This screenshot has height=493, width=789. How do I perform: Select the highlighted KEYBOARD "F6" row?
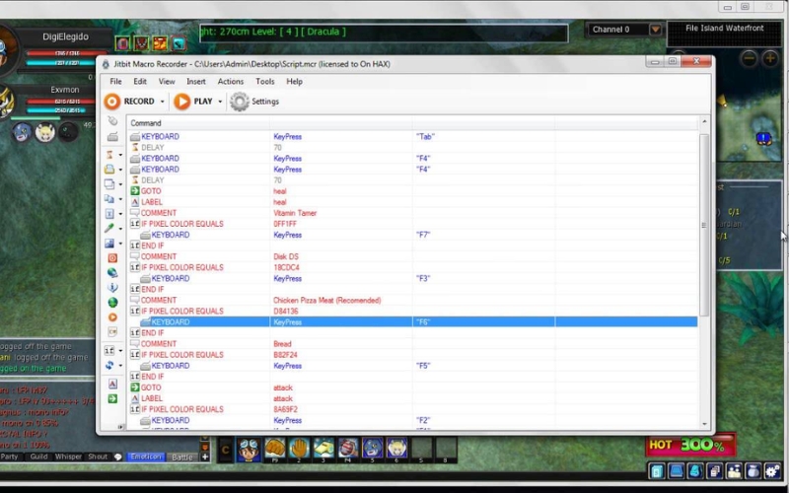click(x=412, y=322)
